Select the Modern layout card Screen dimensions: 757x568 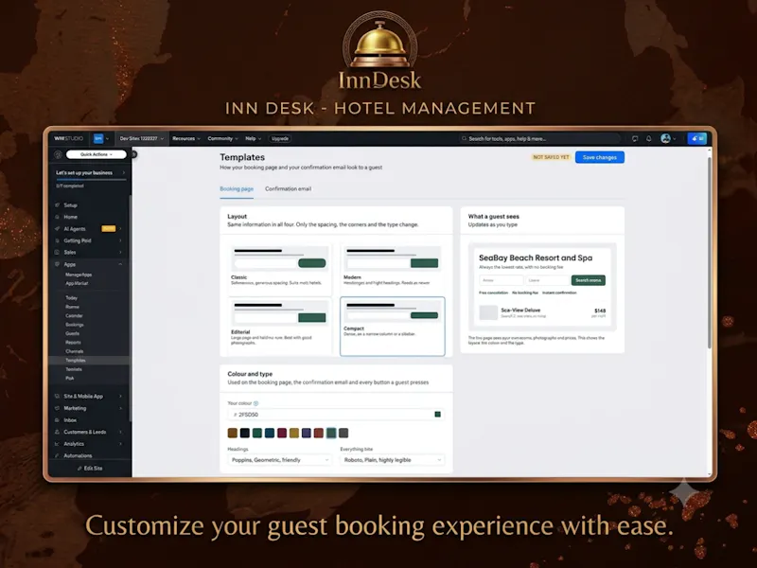392,268
